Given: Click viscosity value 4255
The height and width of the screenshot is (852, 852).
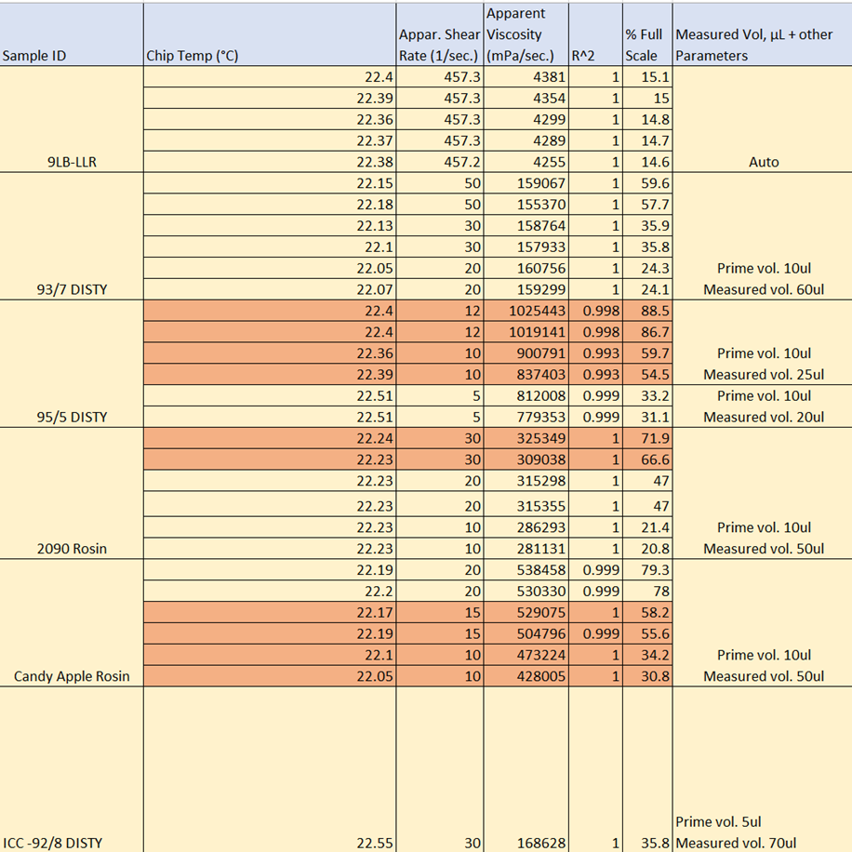Looking at the screenshot, I should coord(526,162).
